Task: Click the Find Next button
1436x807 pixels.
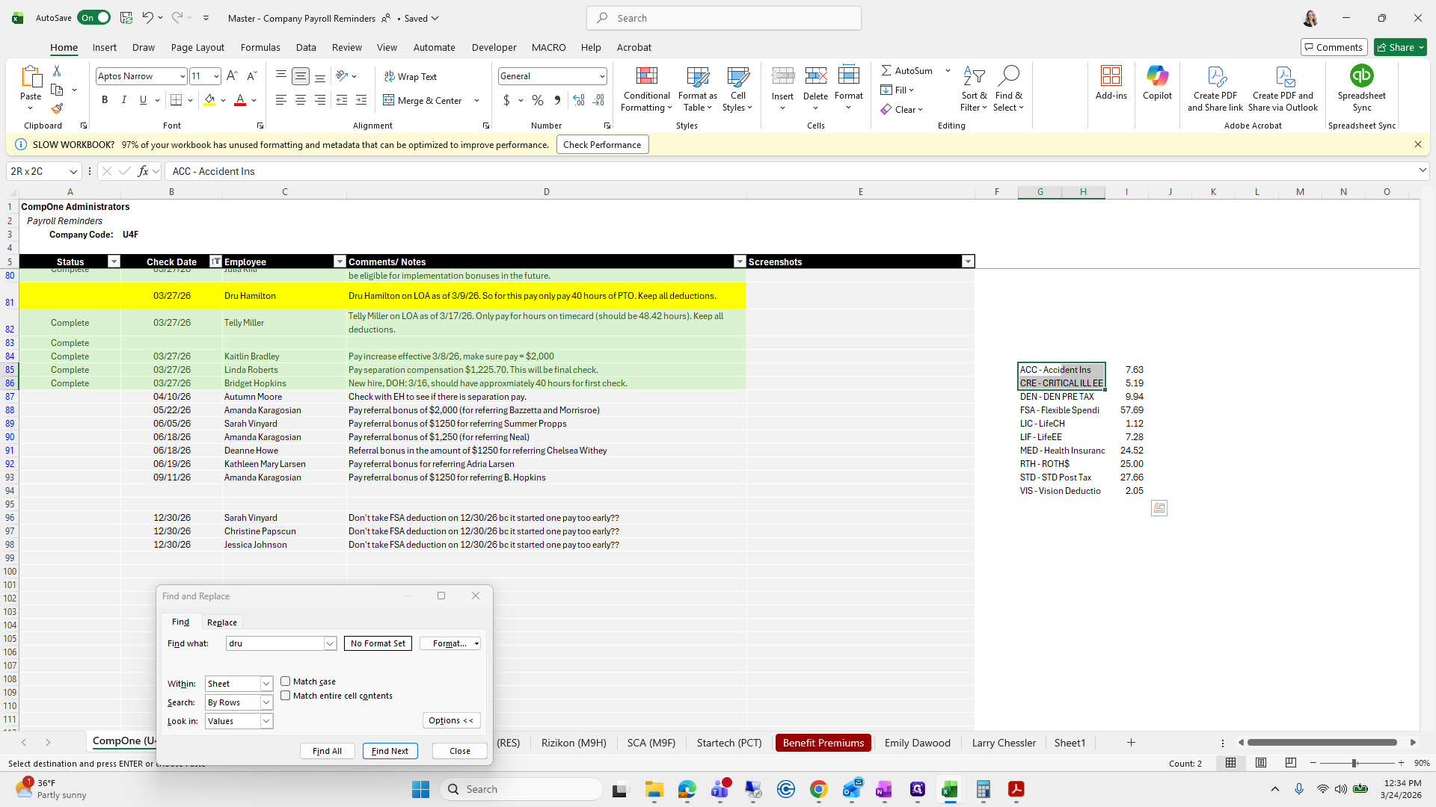Action: (390, 751)
